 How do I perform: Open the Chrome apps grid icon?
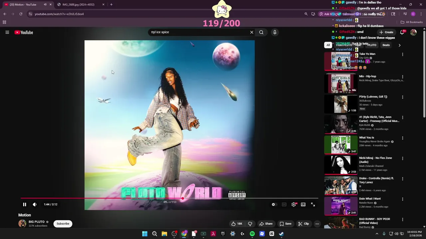(4, 22)
